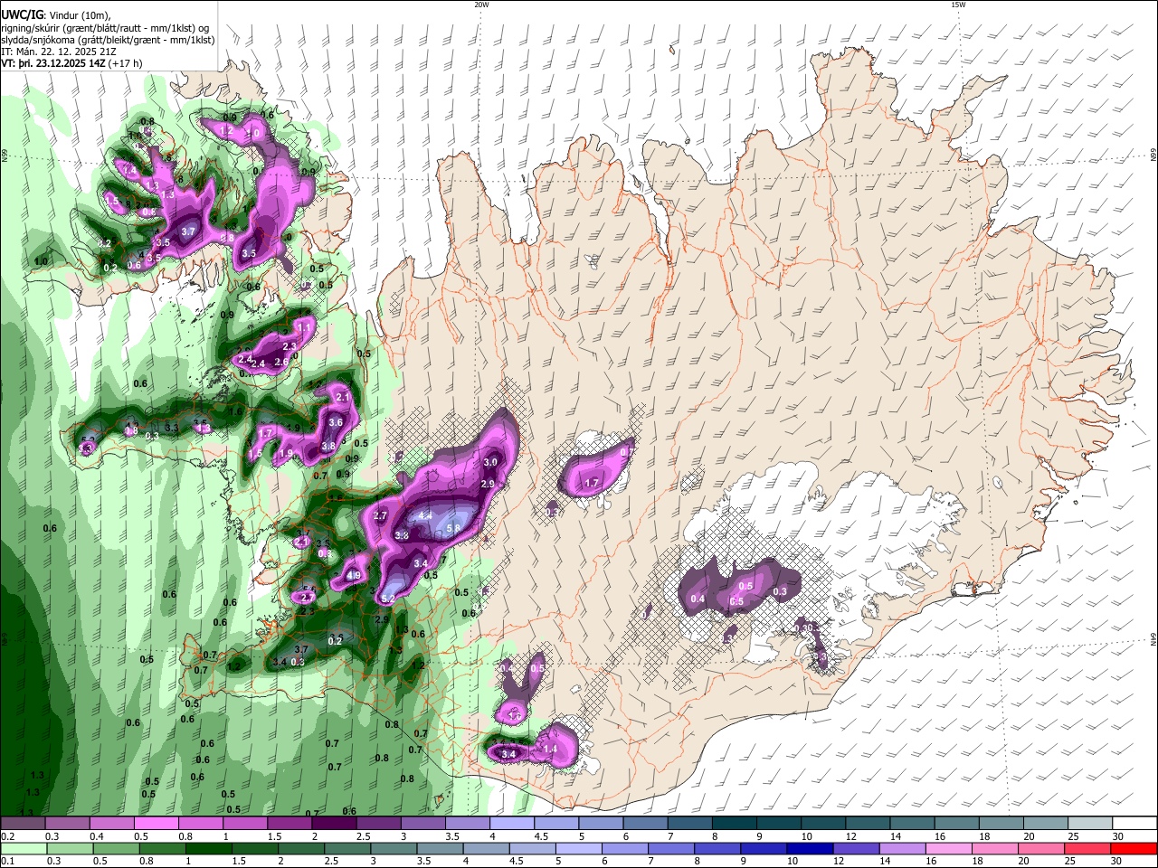Click the 'VT: þri. 23.12.2025 14Z' valid time

pos(54,64)
